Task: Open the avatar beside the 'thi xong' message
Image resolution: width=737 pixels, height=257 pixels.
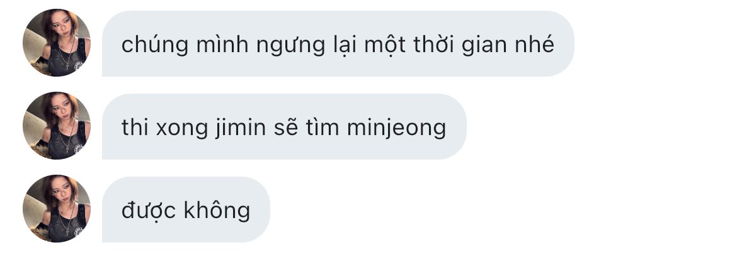Action: [57, 126]
